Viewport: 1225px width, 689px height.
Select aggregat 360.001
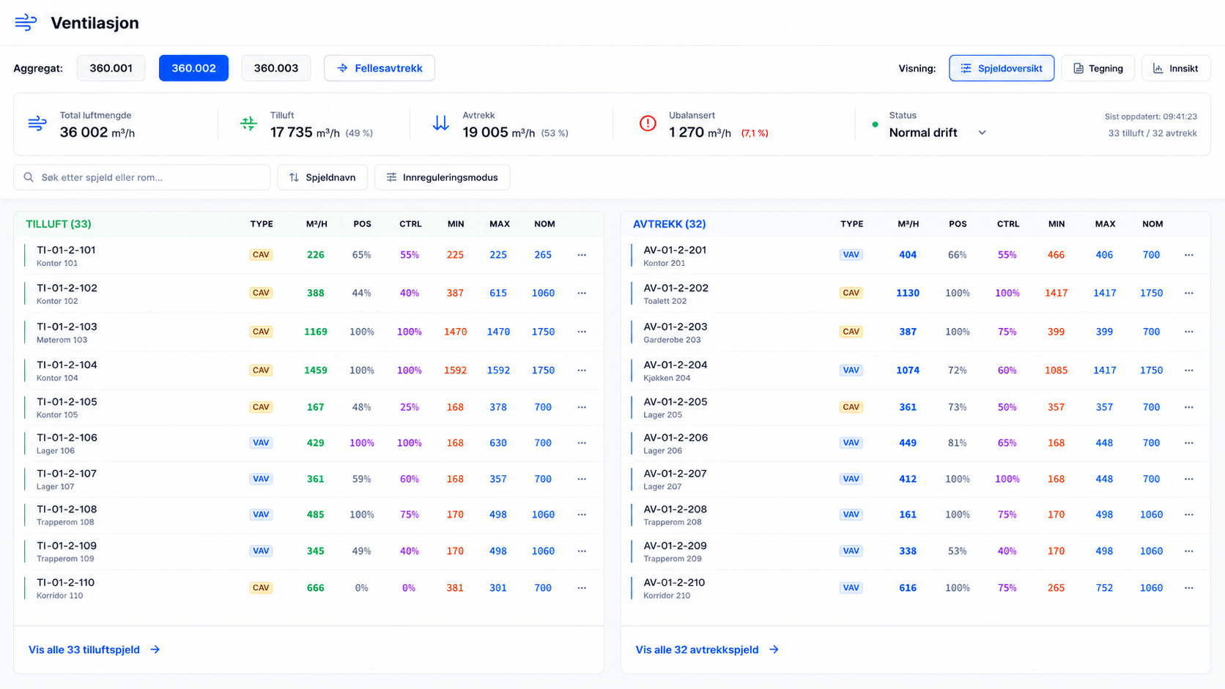[111, 68]
